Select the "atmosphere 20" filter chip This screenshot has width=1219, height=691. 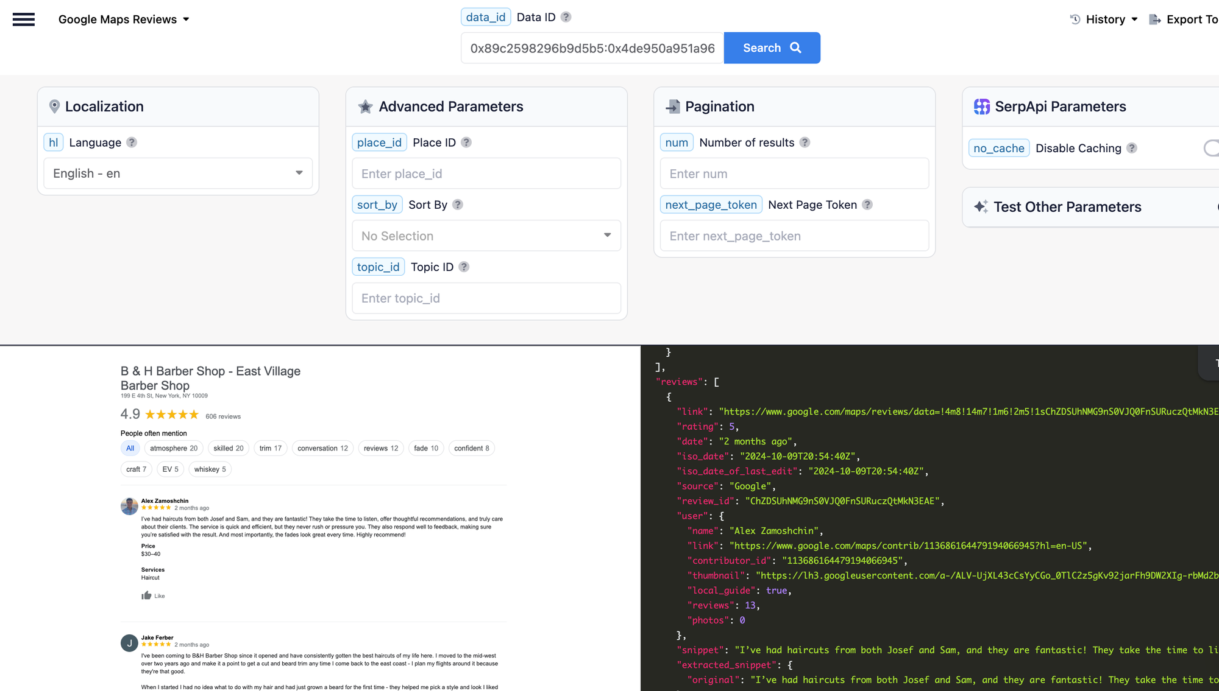coord(174,448)
